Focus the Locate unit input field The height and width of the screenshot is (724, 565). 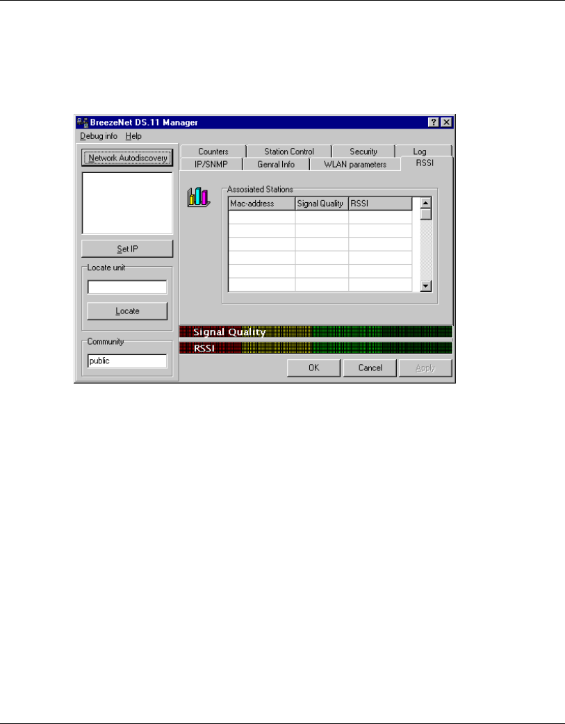pos(127,287)
